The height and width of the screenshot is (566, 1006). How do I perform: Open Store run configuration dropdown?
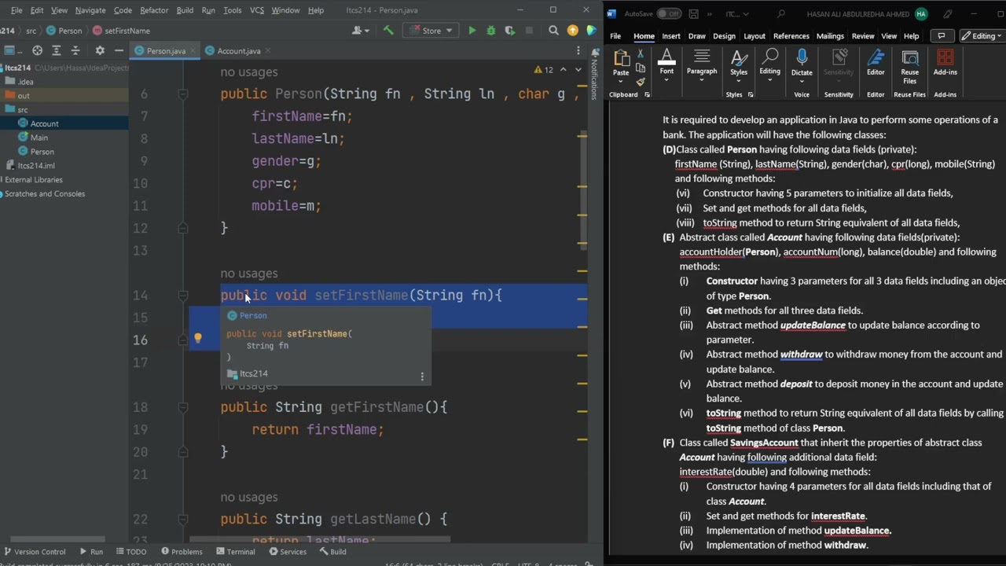[x=430, y=31]
